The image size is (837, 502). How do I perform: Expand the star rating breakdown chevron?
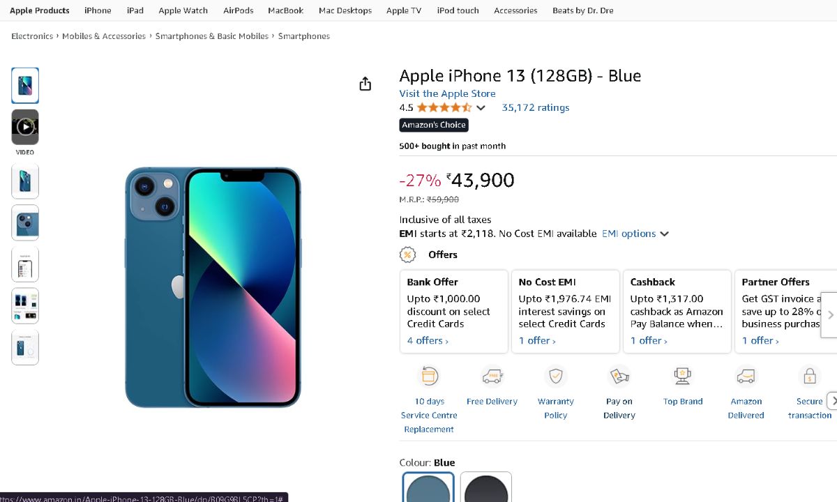(481, 108)
